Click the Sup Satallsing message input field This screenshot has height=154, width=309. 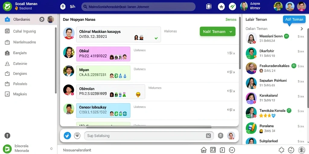click(149, 136)
